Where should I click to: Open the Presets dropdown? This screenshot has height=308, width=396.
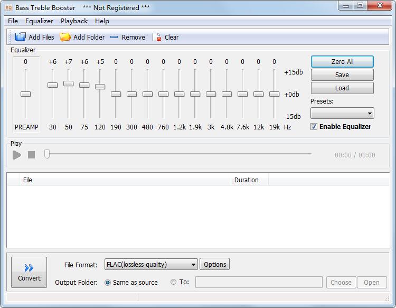[x=342, y=113]
